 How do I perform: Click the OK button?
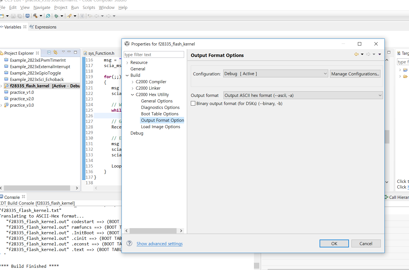[334, 243]
